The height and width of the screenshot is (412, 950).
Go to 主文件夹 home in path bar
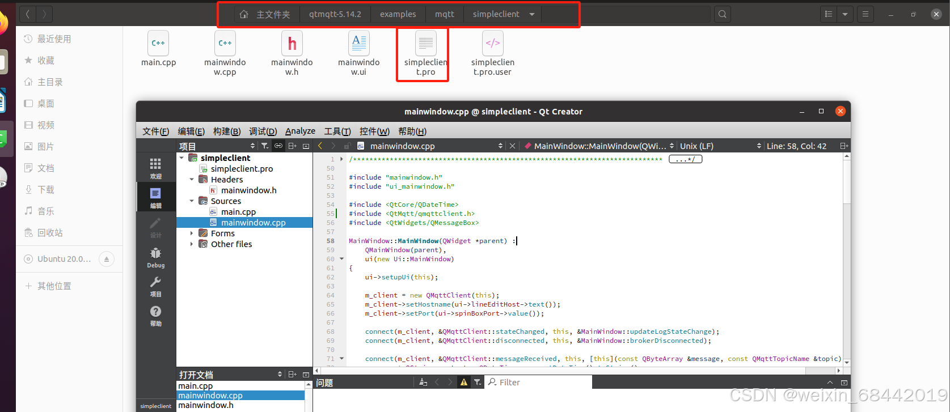pyautogui.click(x=267, y=14)
